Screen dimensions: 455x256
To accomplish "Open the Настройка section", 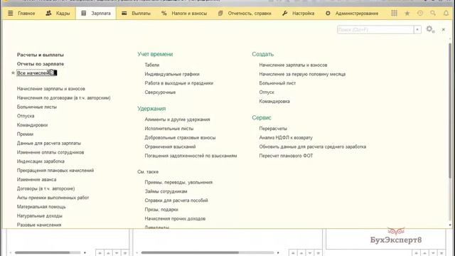I will [298, 14].
